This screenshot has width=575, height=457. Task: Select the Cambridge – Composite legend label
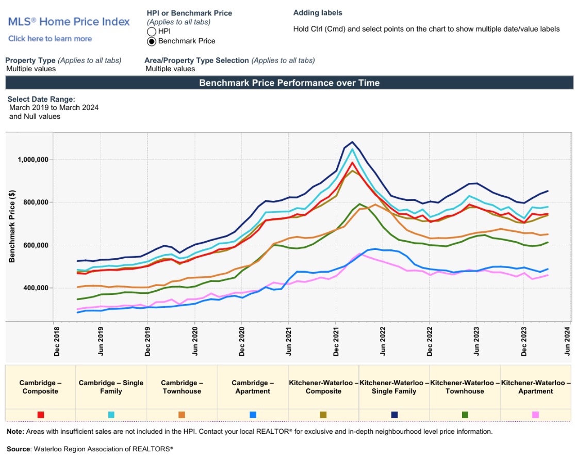click(x=41, y=387)
